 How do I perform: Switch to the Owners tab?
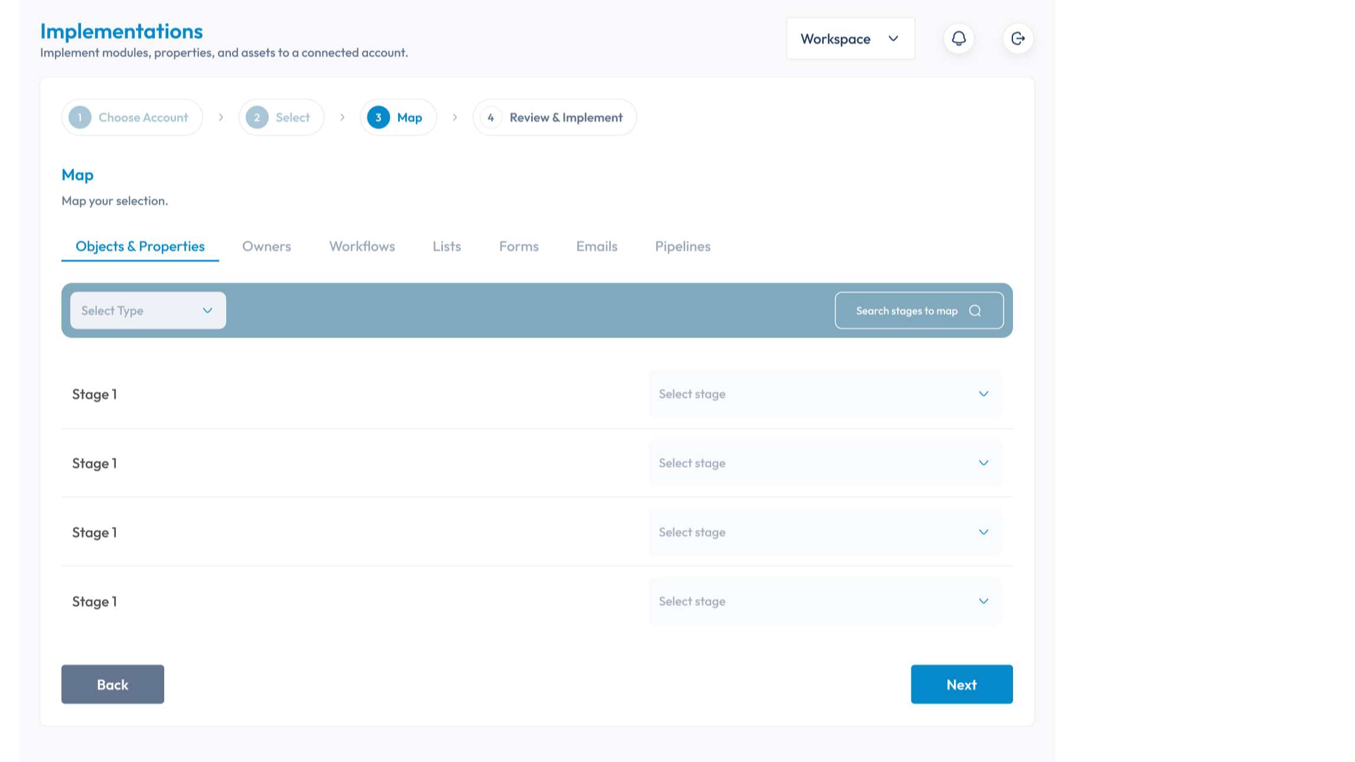(266, 246)
